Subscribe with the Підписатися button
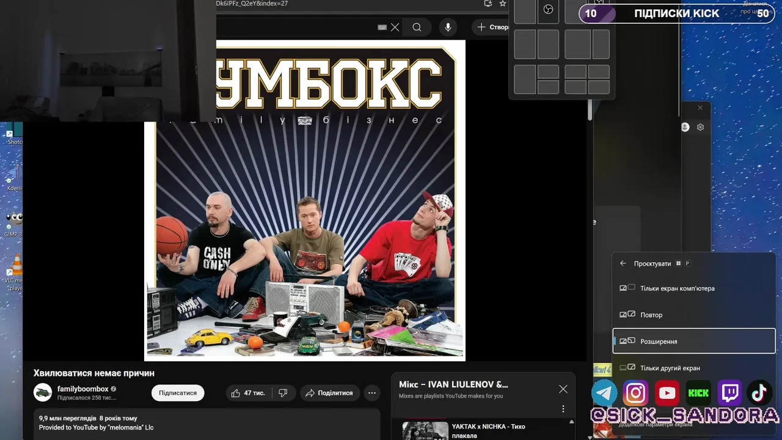The height and width of the screenshot is (440, 782). pyautogui.click(x=178, y=393)
